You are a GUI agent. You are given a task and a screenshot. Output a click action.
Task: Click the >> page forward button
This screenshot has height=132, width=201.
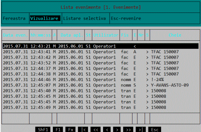tap(128, 130)
